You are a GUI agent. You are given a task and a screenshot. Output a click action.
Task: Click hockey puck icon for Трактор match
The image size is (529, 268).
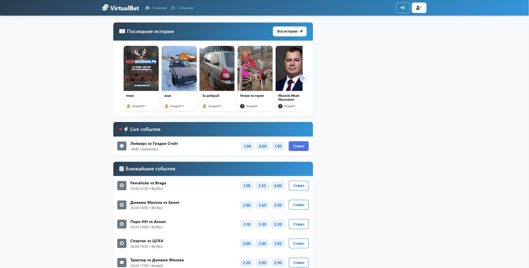122,263
